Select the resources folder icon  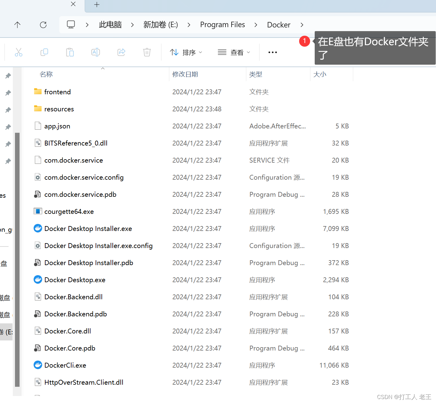38,109
